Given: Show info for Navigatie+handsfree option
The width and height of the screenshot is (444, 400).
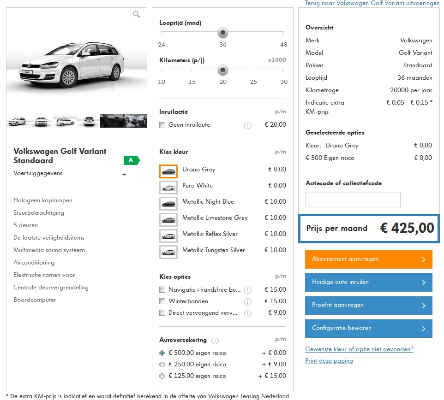Looking at the screenshot, I should pos(247,290).
